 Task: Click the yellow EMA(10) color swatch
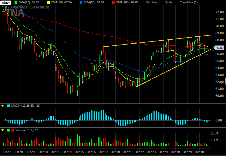(x=49, y=2)
